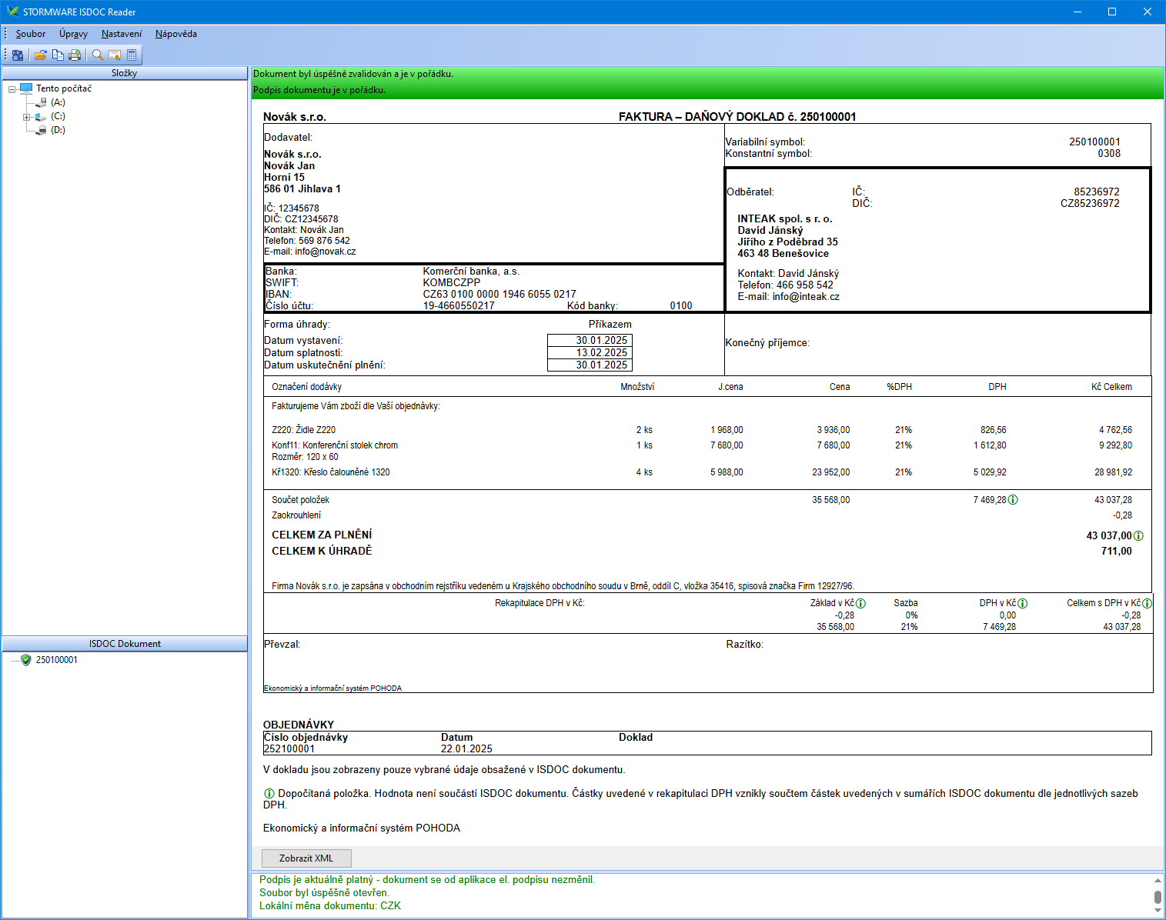Select the (A:) floppy drive
This screenshot has width=1166, height=920.
click(x=58, y=102)
